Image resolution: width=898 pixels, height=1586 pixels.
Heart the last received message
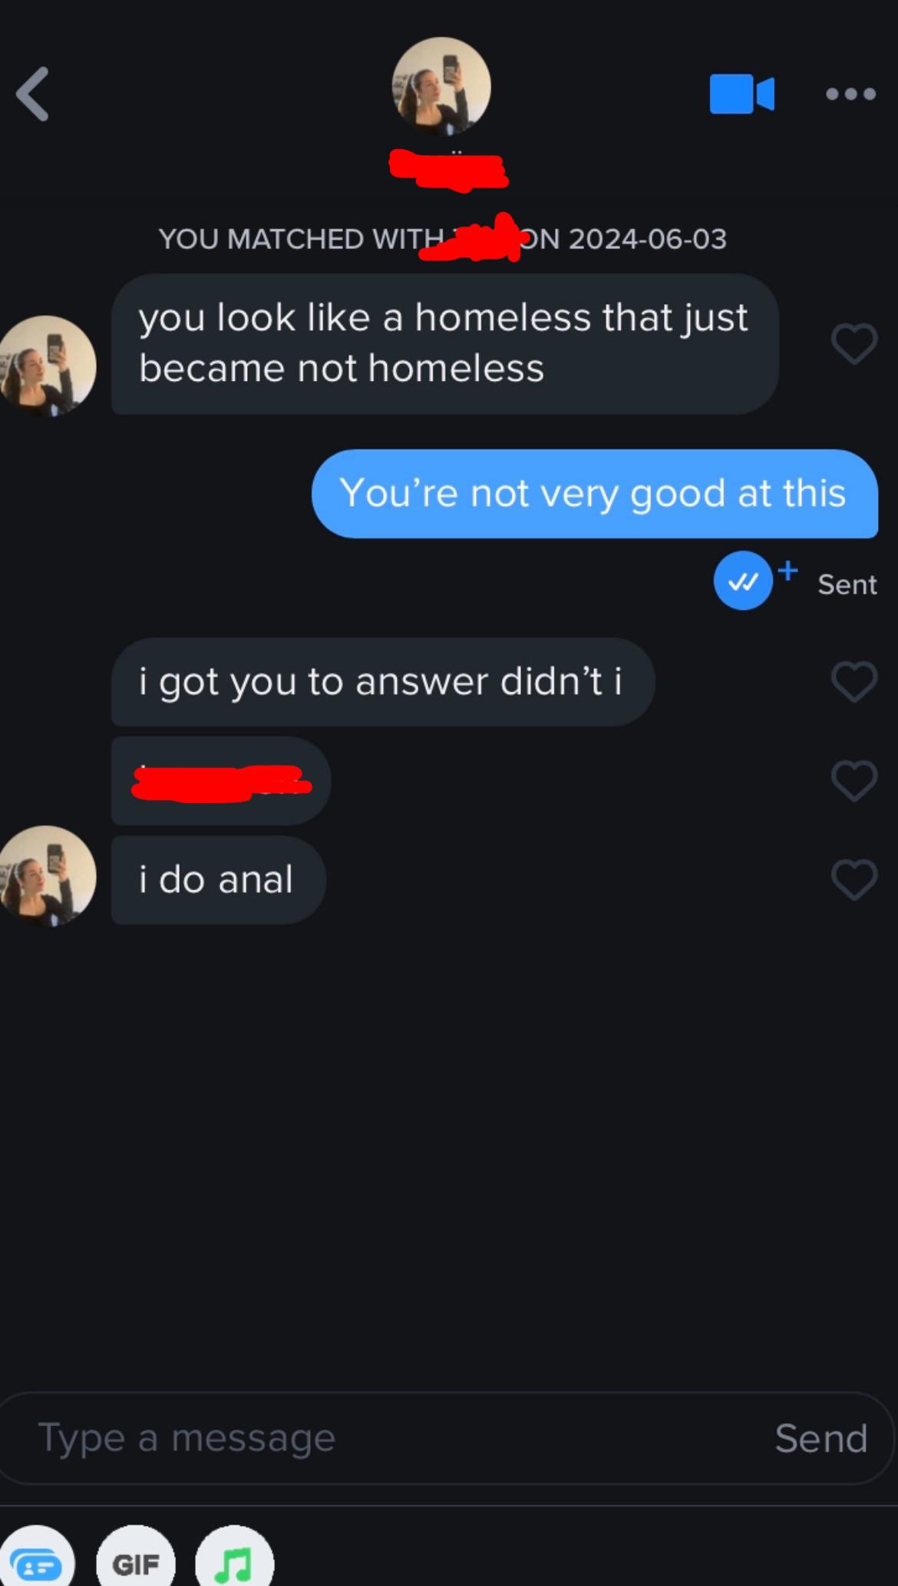pos(853,879)
